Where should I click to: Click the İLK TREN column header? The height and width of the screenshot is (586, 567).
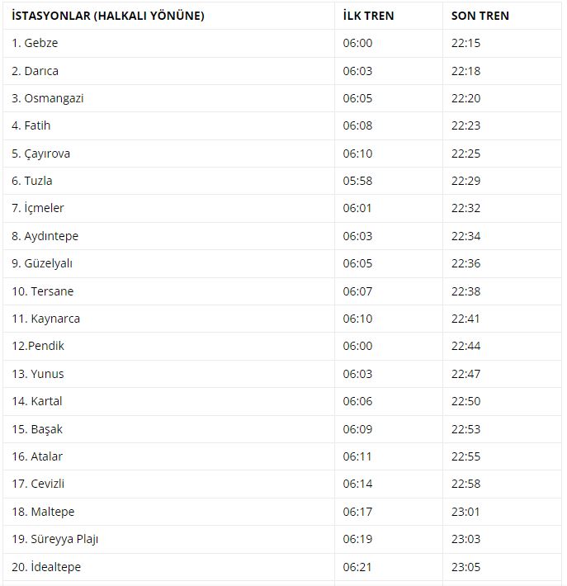pyautogui.click(x=368, y=16)
